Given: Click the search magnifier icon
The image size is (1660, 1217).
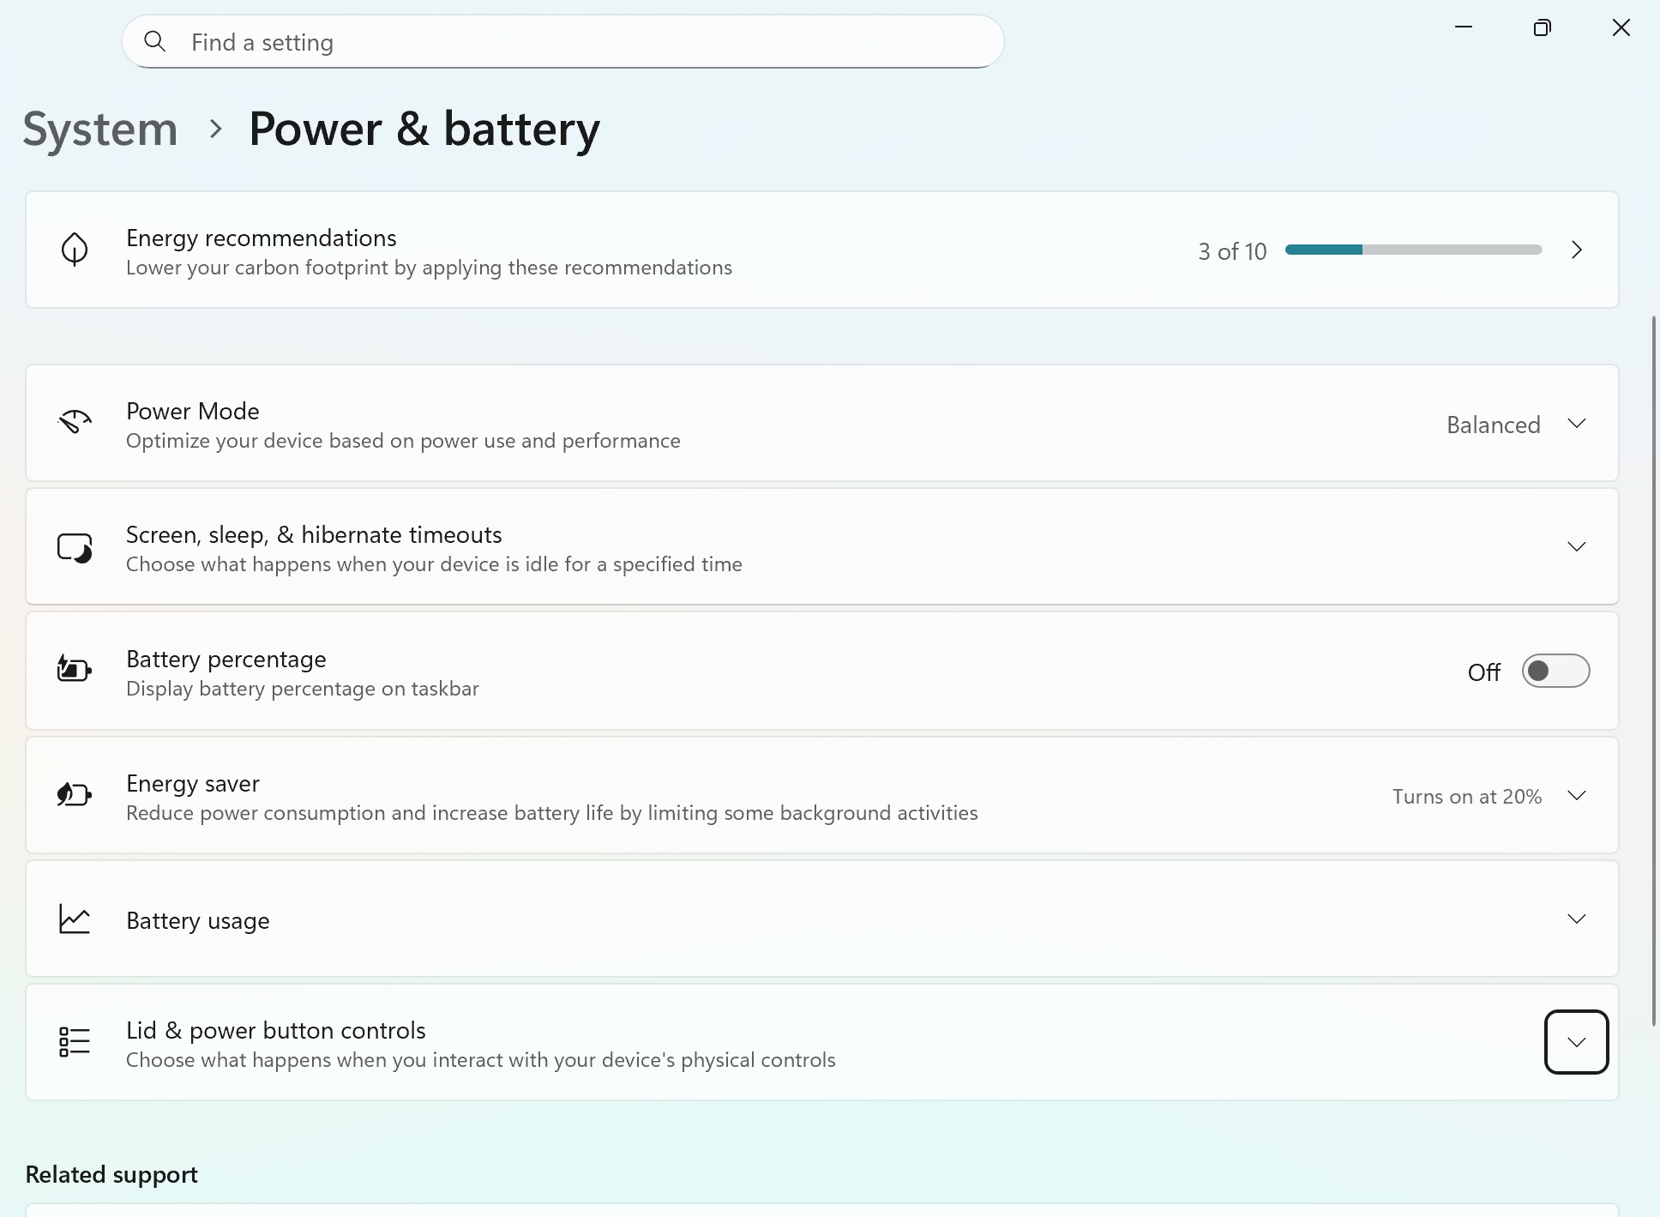Looking at the screenshot, I should pyautogui.click(x=155, y=41).
